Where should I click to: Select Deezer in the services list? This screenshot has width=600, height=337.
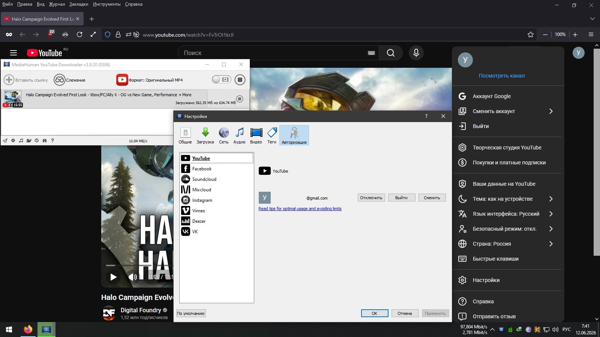tap(217, 221)
